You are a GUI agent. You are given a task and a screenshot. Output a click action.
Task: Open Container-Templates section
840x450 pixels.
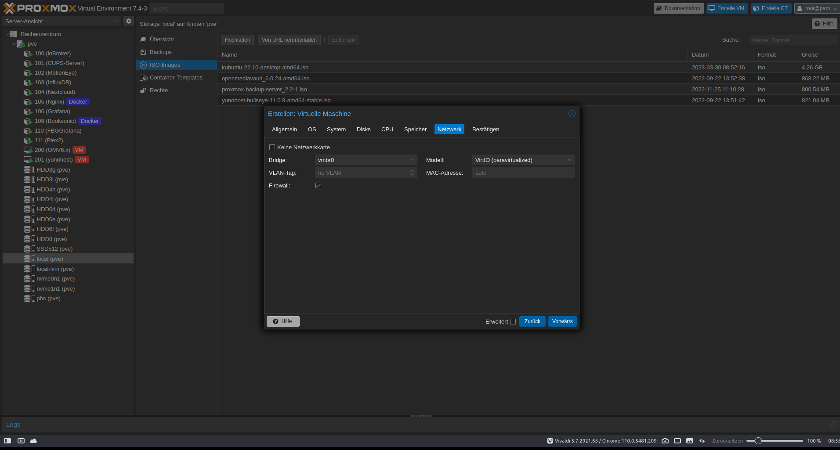tap(177, 78)
